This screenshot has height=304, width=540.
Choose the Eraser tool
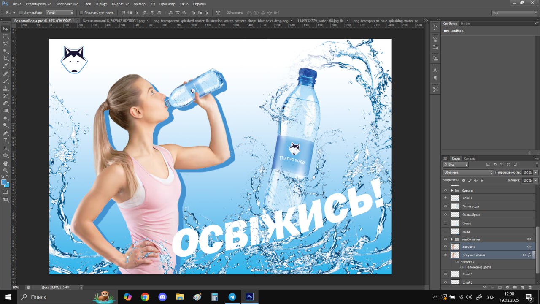[5, 103]
